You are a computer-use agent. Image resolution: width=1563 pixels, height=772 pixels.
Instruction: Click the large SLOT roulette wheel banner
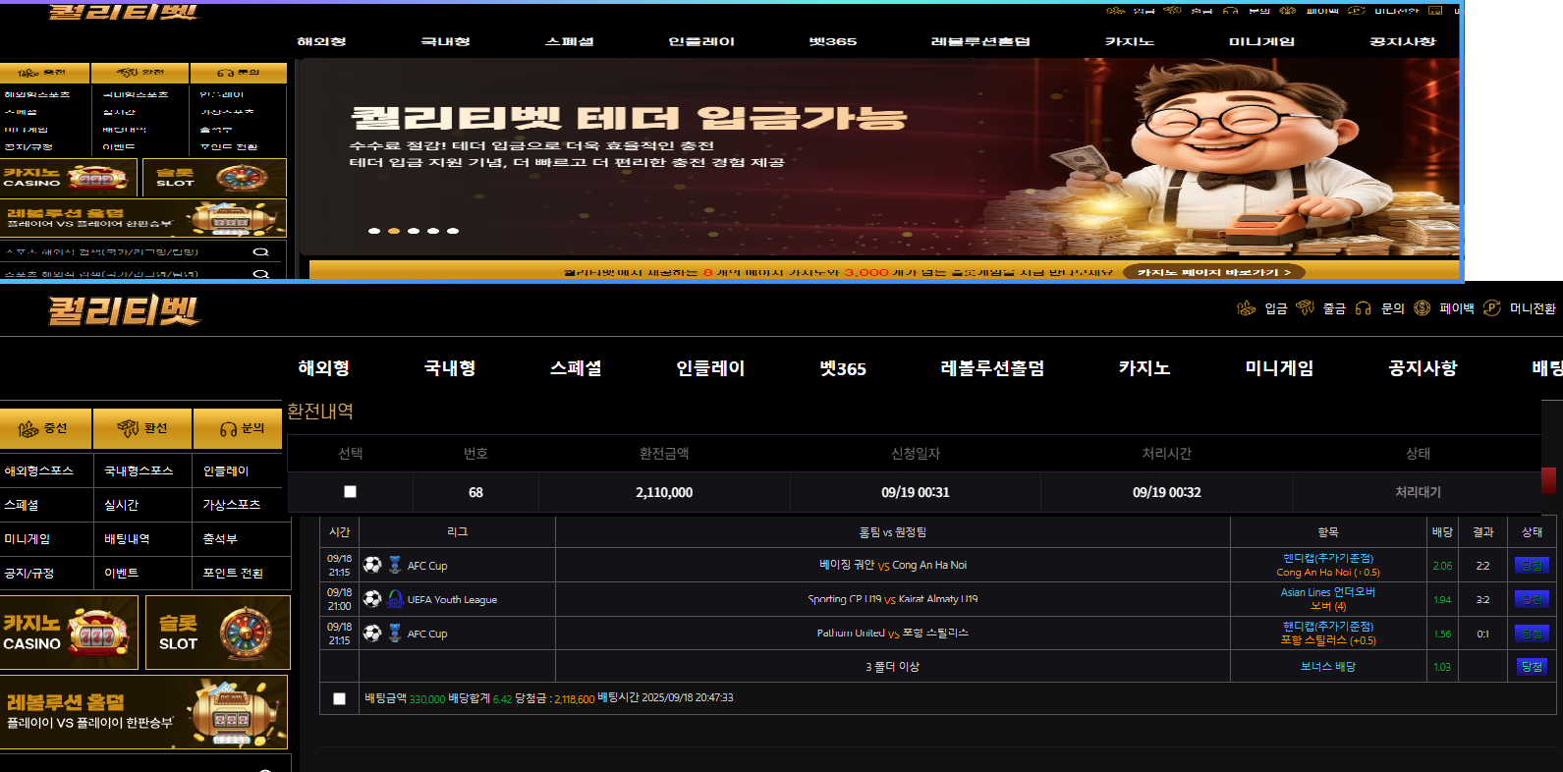click(218, 633)
